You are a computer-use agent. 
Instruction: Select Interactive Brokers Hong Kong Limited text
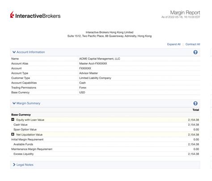click(110, 32)
